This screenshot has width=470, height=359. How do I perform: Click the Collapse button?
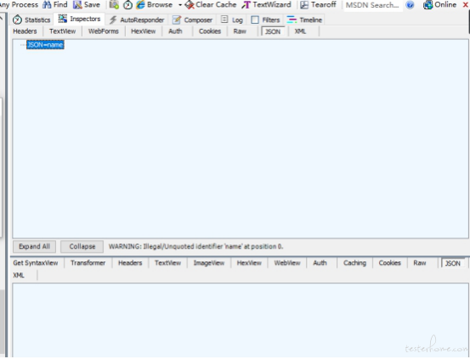coord(82,246)
